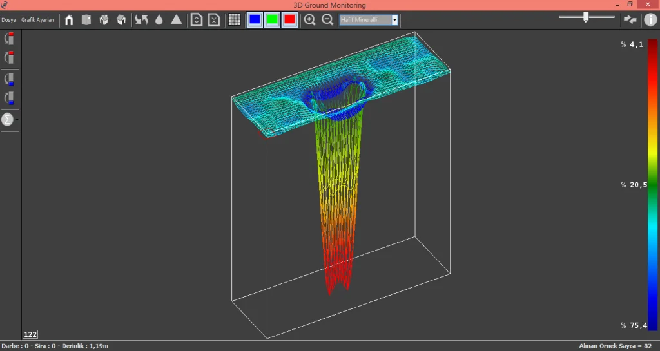Toggle the blue color channel button

[255, 19]
